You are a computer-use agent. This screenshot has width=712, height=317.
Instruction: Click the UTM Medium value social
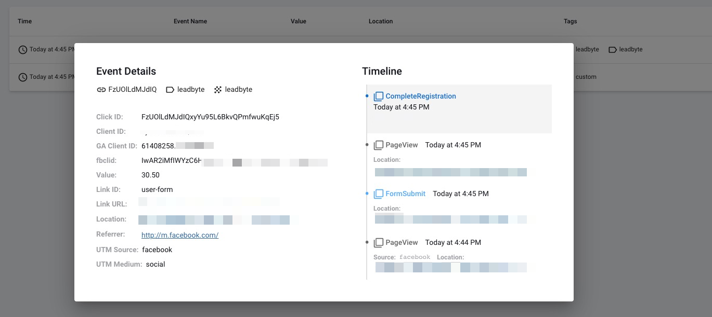coord(156,265)
